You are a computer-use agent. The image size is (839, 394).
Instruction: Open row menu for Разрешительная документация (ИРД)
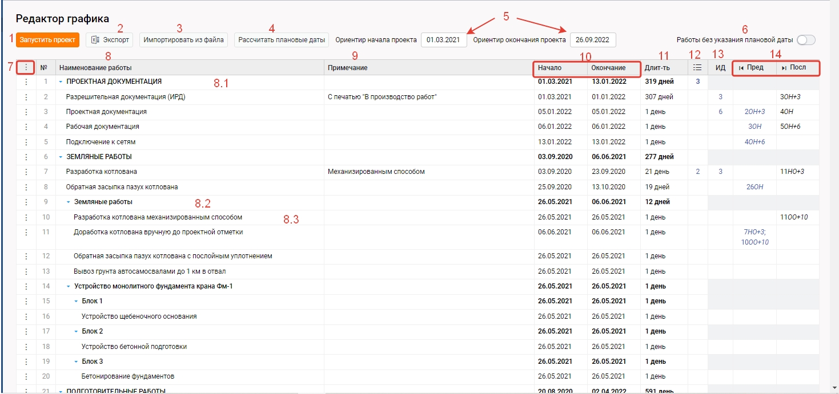[x=26, y=97]
